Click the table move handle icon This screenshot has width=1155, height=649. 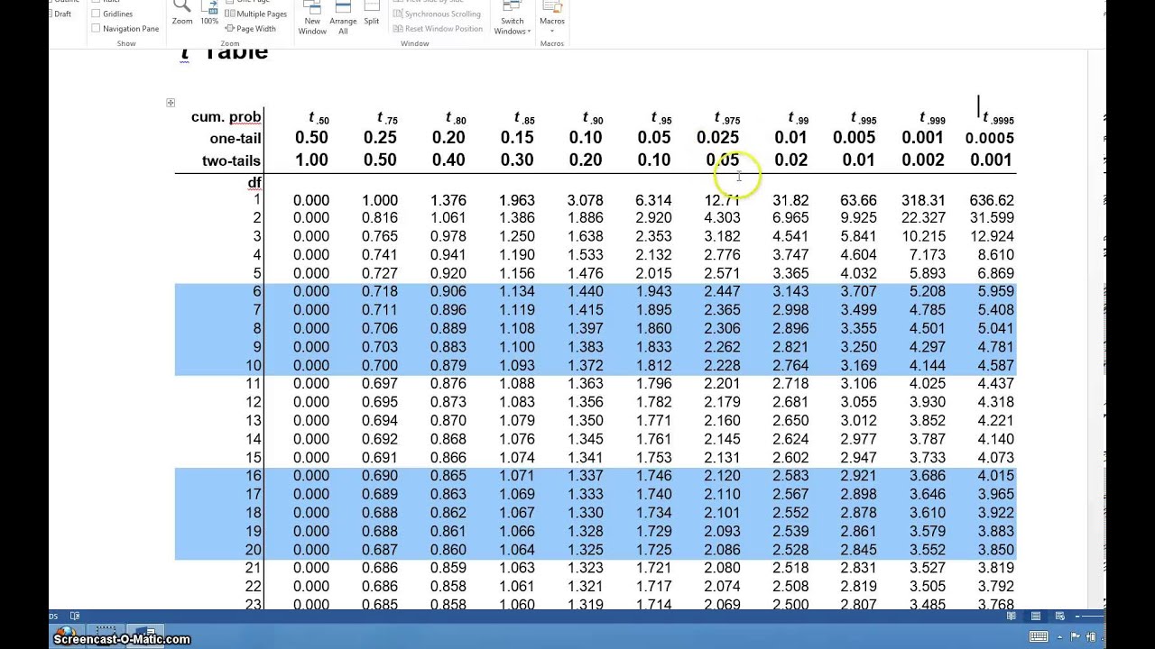pyautogui.click(x=171, y=103)
